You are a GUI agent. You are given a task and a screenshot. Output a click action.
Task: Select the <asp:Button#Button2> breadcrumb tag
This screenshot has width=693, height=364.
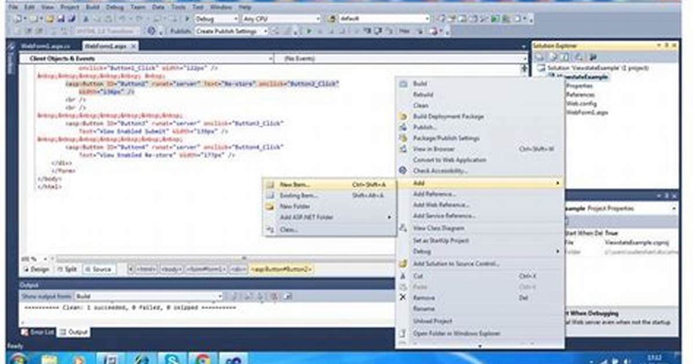(282, 270)
